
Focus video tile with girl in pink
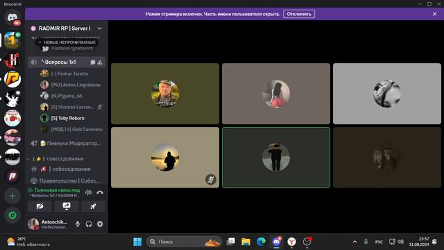(x=276, y=94)
